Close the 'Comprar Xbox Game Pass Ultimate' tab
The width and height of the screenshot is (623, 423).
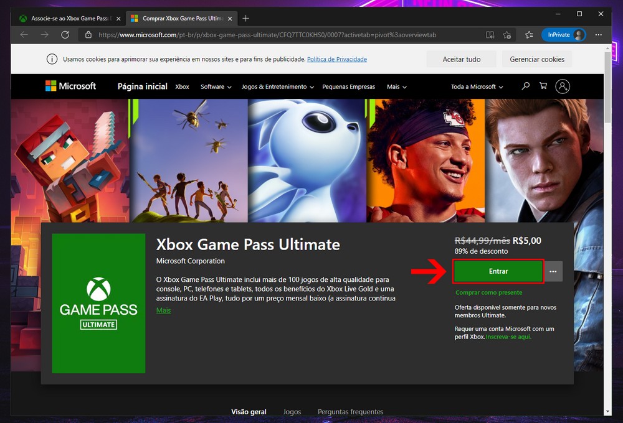click(x=230, y=19)
